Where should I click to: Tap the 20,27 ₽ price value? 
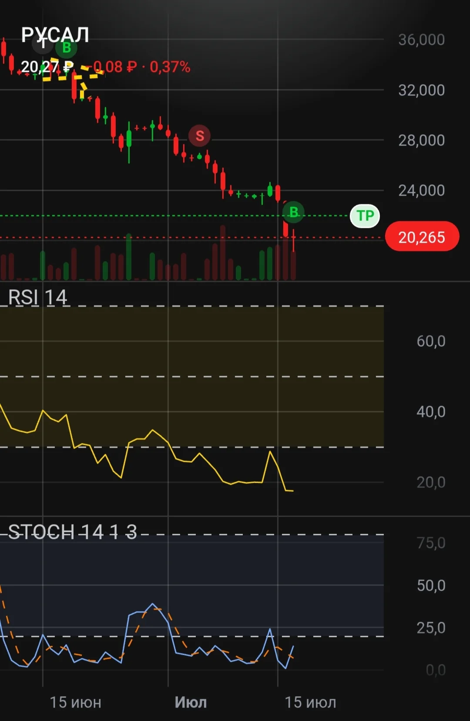(47, 67)
